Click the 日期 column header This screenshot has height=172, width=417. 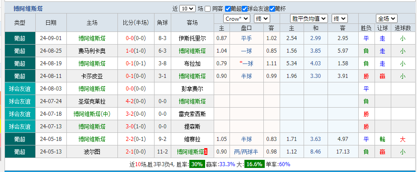click(x=51, y=23)
